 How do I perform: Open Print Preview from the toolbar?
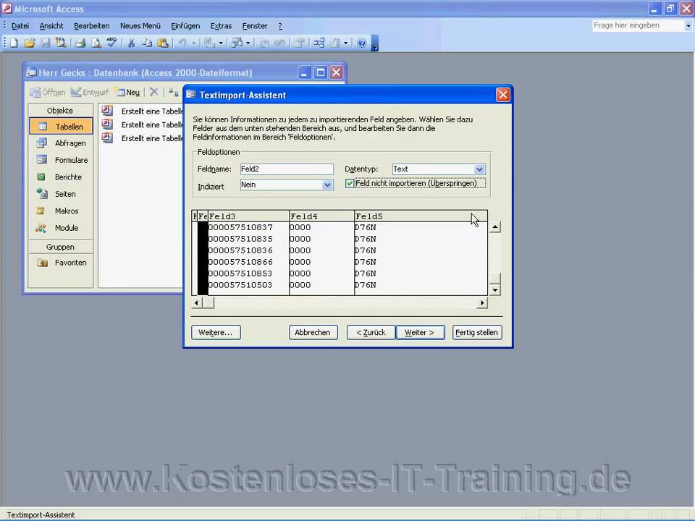point(96,43)
